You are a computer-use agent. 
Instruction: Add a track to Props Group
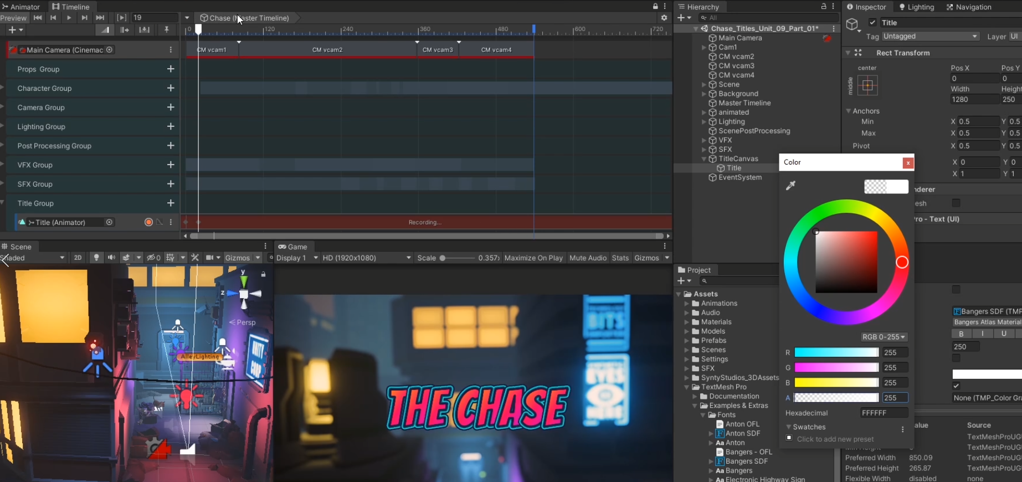point(171,69)
